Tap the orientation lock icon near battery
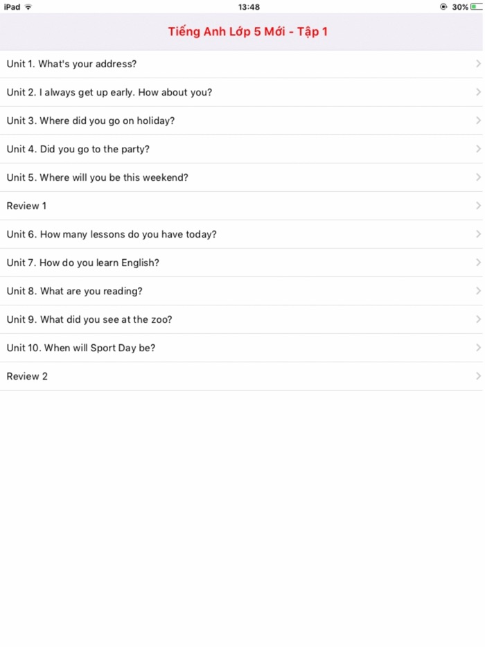This screenshot has width=485, height=647. click(443, 6)
